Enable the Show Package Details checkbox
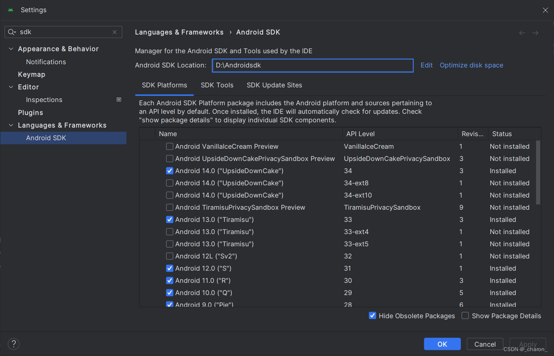This screenshot has height=356, width=554. (465, 316)
